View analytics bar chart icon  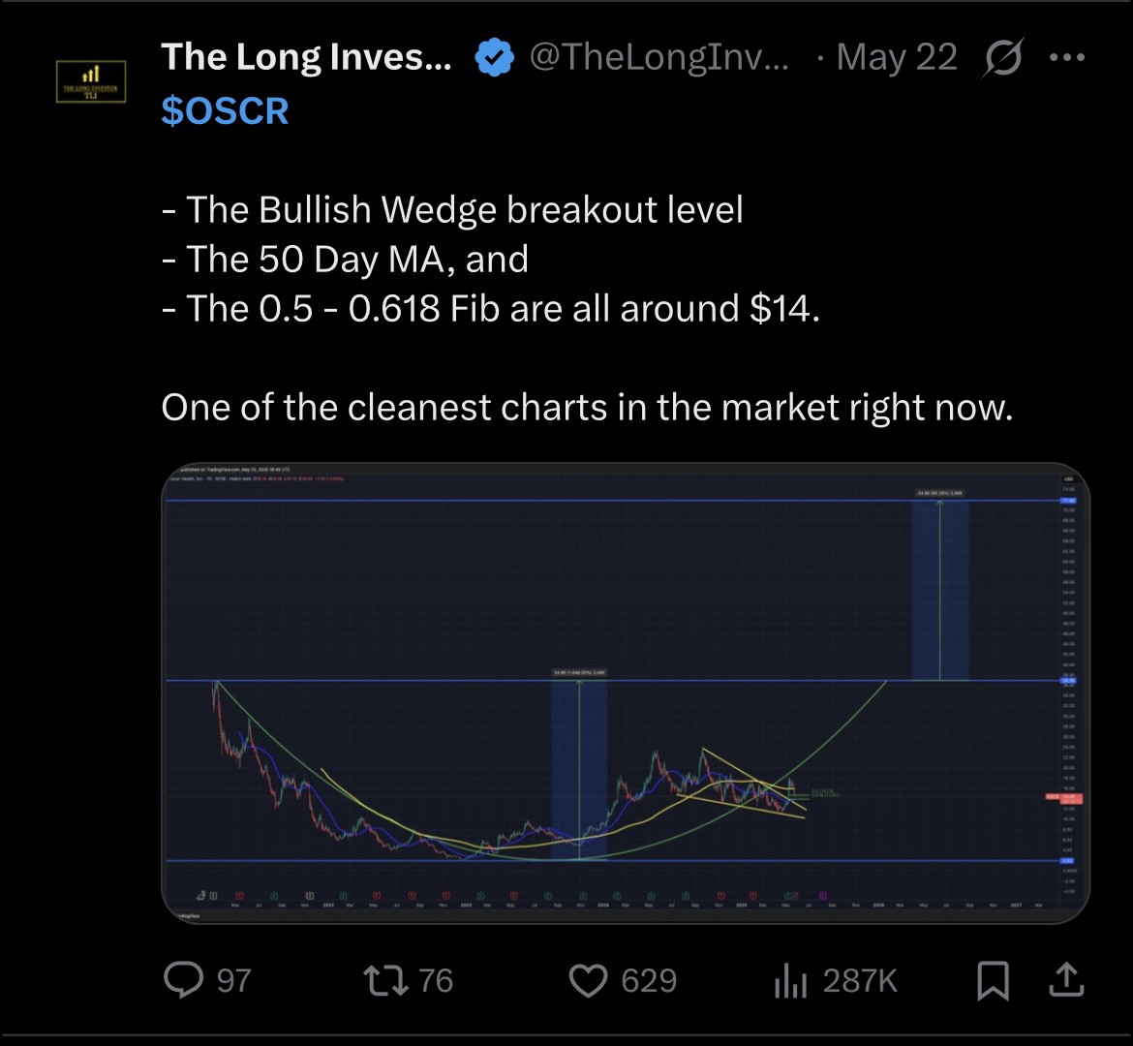pyautogui.click(x=790, y=982)
